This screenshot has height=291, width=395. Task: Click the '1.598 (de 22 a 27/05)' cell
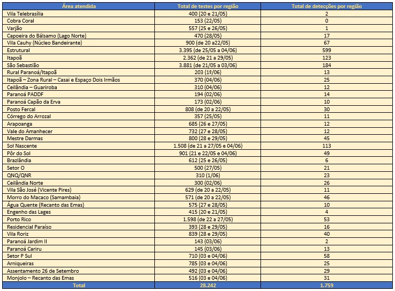click(208, 219)
